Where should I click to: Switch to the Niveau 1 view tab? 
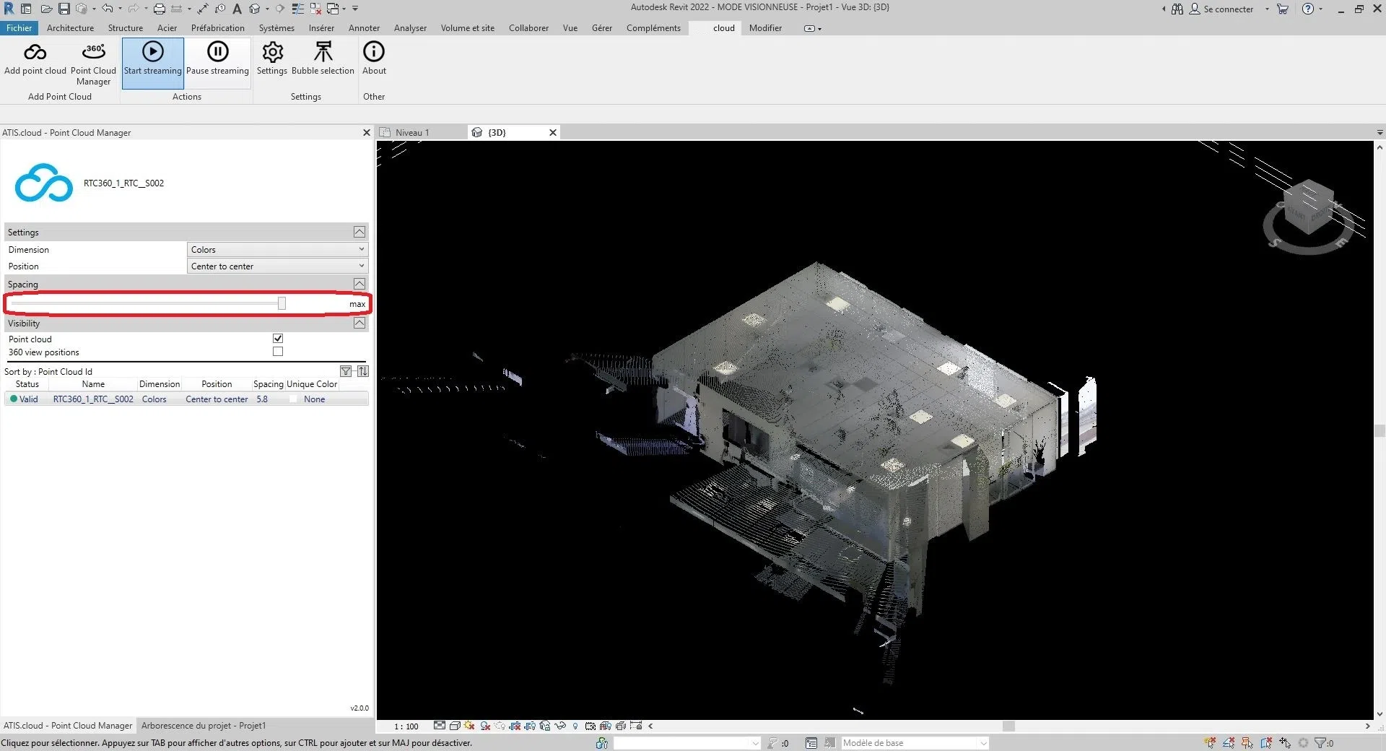(412, 132)
